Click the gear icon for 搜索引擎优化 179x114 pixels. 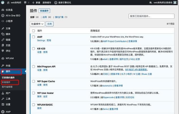(56, 3)
